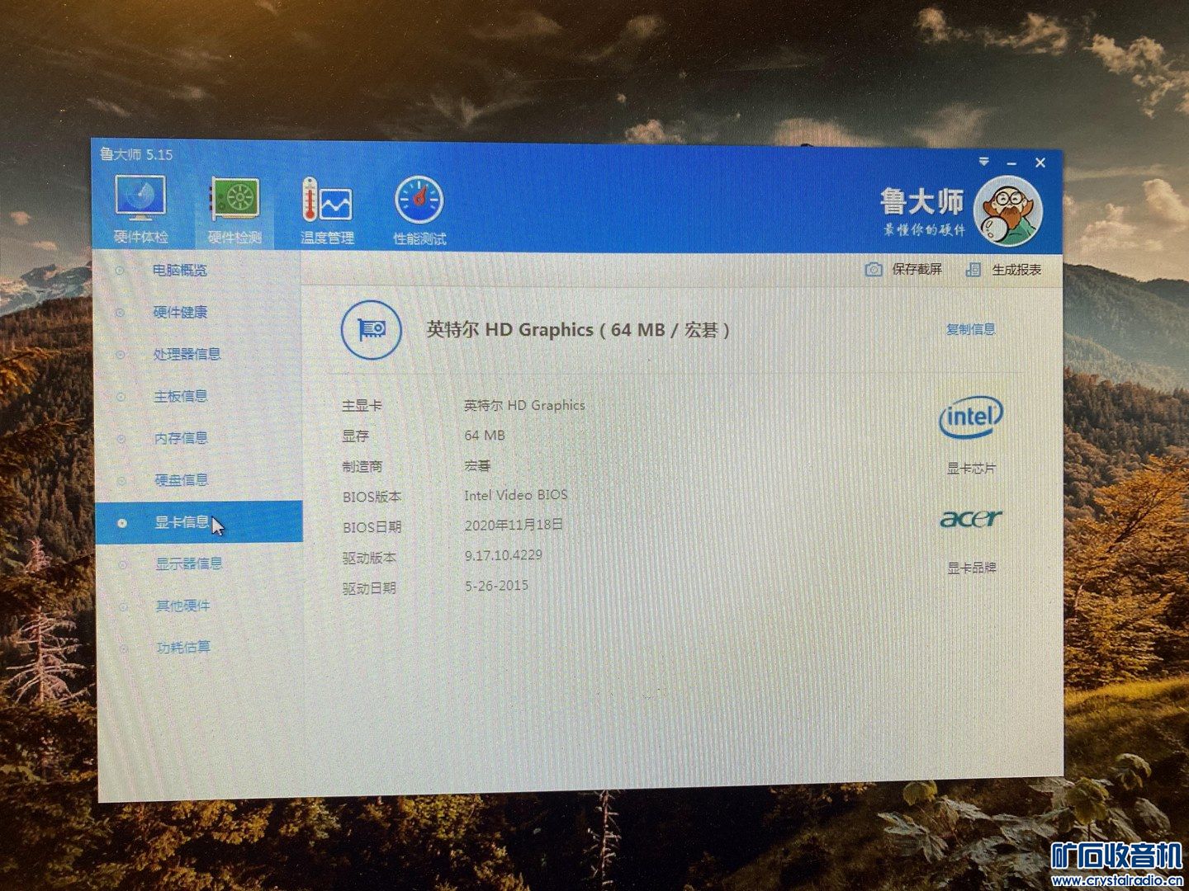Image resolution: width=1189 pixels, height=891 pixels.
Task: Open 其他硬件 in sidebar
Action: [x=182, y=606]
